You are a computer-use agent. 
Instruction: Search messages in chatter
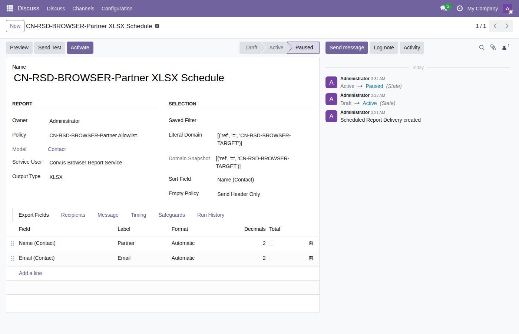point(482,48)
